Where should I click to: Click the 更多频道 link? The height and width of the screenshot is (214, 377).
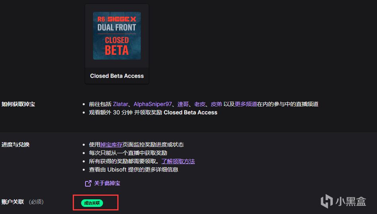246,104
